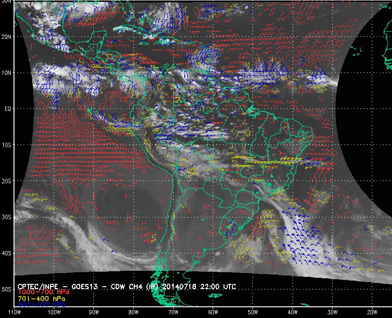Screen dimensions: 392x318
Task: Select the yellow 701-400 hPa legend entry
Action: (41, 299)
